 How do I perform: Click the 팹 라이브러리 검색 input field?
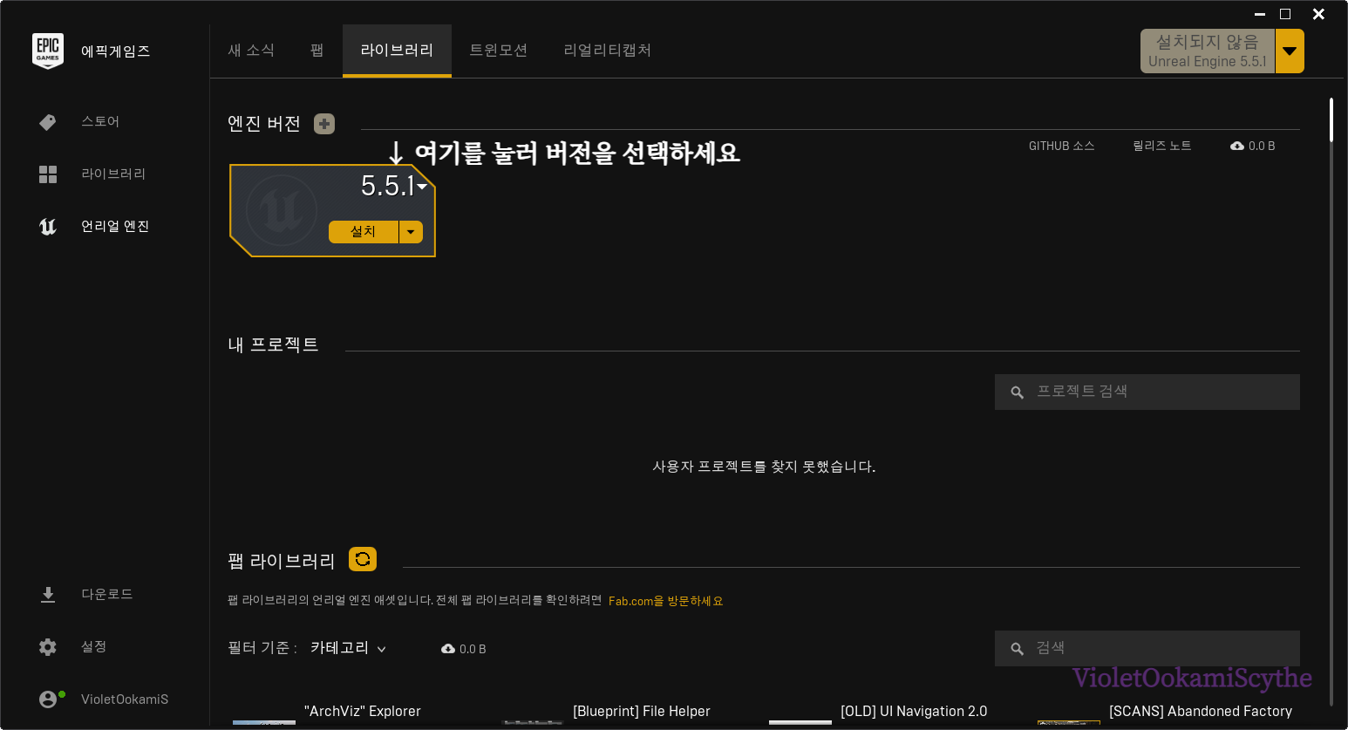(1147, 649)
